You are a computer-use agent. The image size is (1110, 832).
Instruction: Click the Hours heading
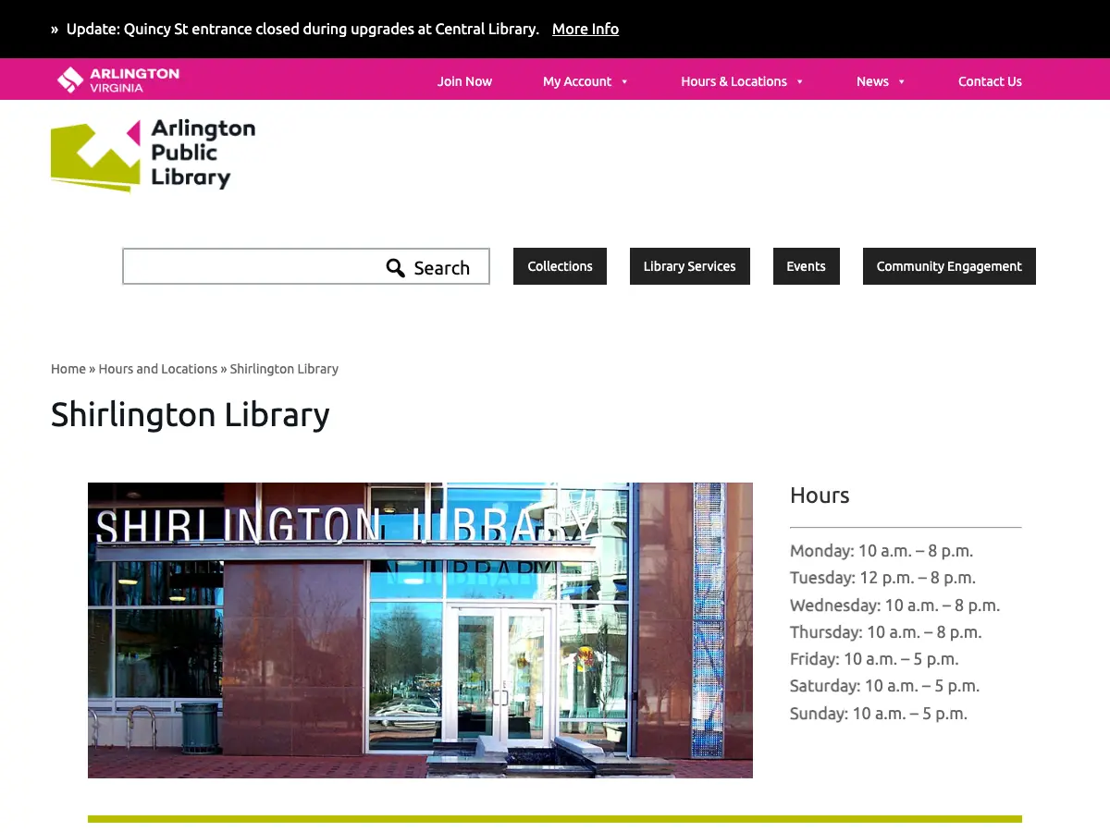(820, 496)
